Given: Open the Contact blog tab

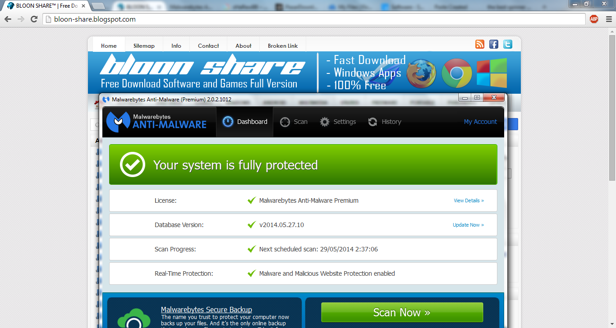Looking at the screenshot, I should click(x=208, y=46).
